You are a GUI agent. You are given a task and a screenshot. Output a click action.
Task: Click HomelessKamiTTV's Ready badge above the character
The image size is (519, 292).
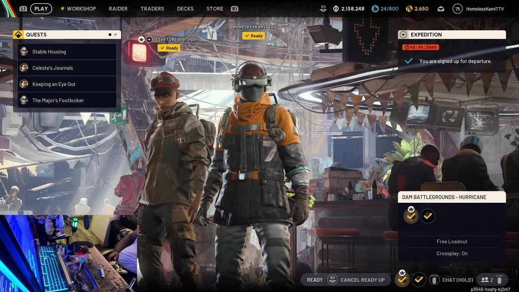253,36
